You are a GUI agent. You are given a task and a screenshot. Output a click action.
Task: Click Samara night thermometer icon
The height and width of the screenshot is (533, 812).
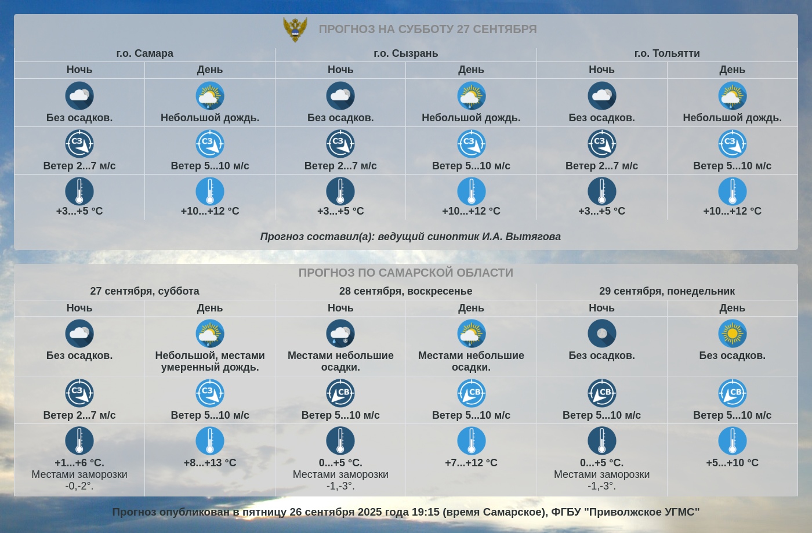[x=79, y=191]
